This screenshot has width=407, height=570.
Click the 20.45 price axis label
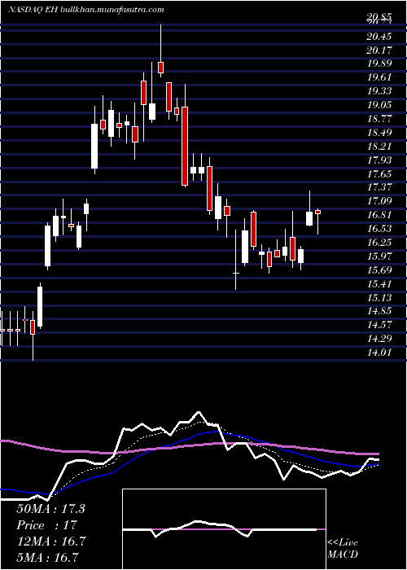pyautogui.click(x=379, y=37)
